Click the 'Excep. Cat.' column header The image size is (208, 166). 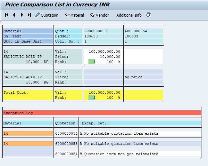(140, 123)
